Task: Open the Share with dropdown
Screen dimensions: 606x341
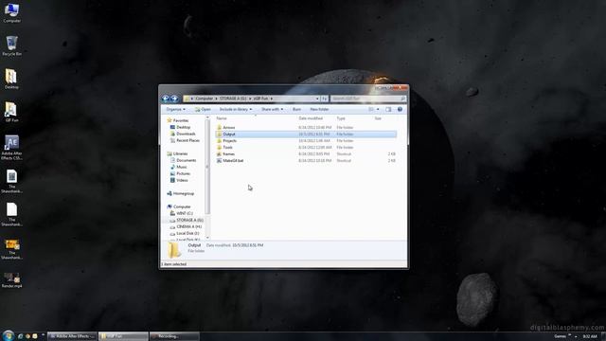Action: coord(272,110)
